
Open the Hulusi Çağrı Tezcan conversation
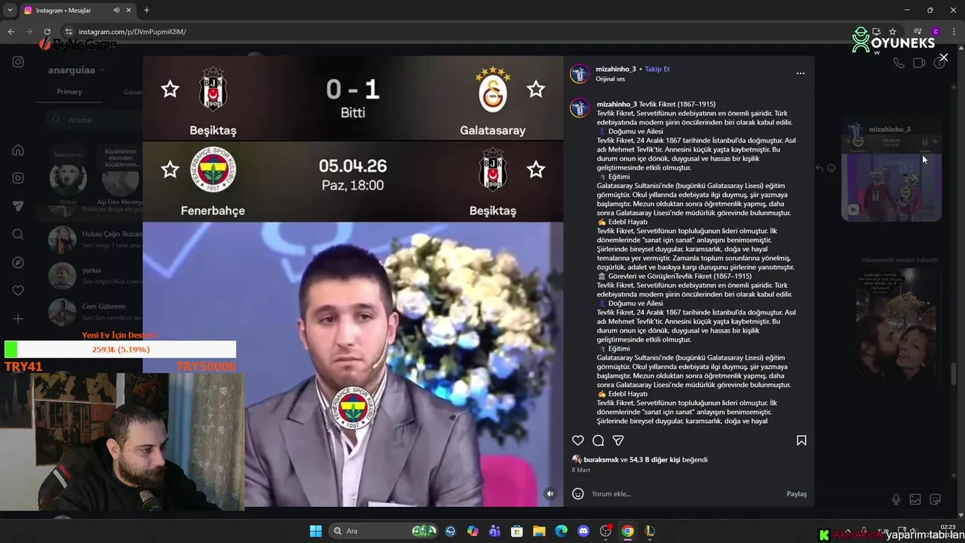coord(94,239)
